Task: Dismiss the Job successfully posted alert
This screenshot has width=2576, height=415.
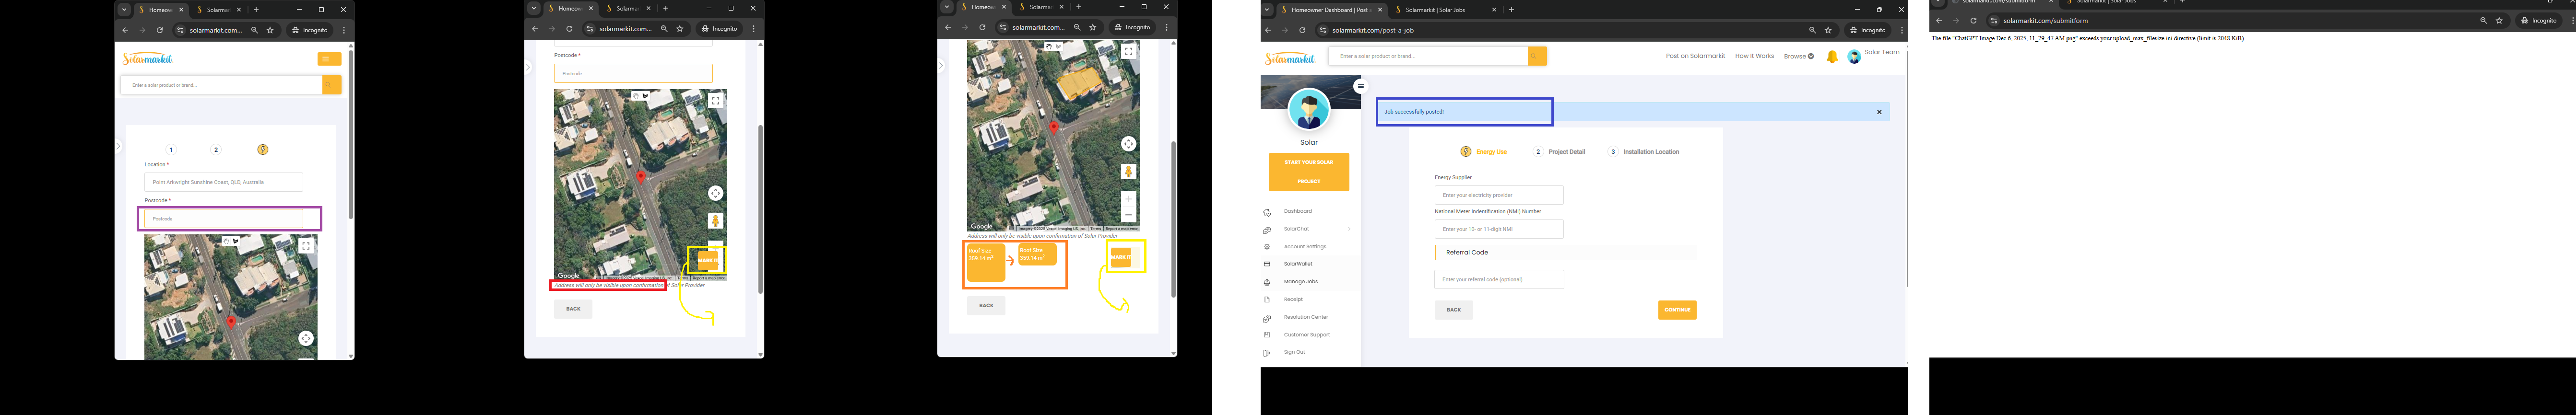Action: 1879,112
